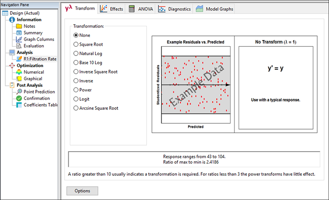The image size is (329, 200).
Task: Select R1:Filtration Rate response node
Action: tap(40, 59)
